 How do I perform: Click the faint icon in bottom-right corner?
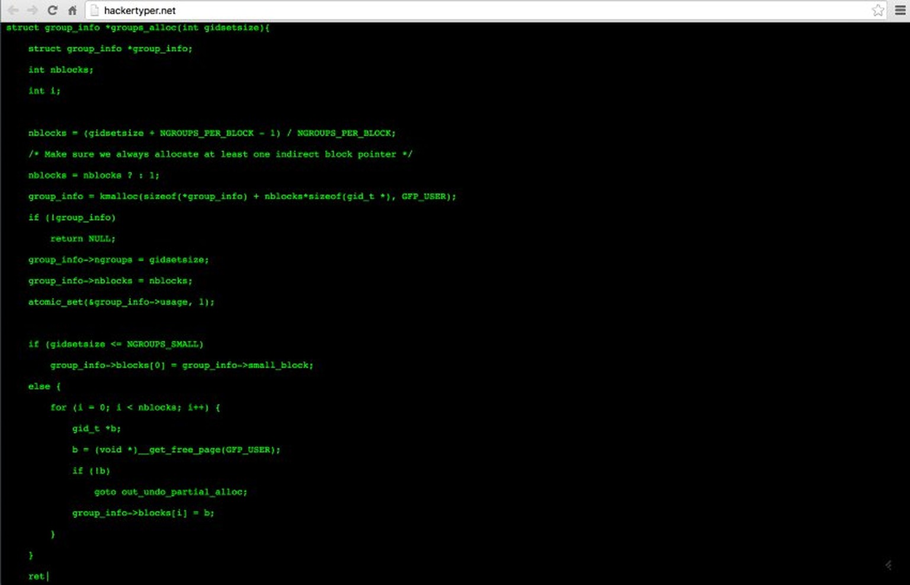[889, 565]
